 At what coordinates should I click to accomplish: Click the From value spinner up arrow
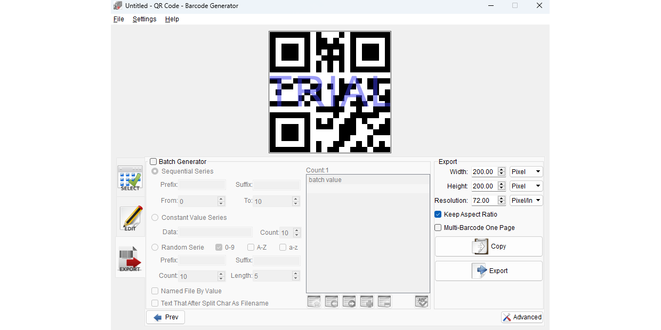coord(220,199)
